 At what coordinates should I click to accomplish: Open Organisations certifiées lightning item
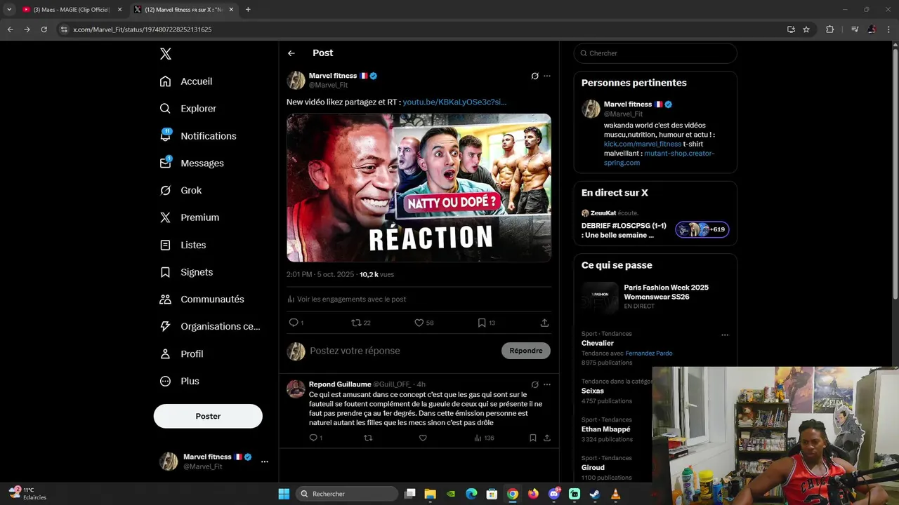click(x=210, y=326)
